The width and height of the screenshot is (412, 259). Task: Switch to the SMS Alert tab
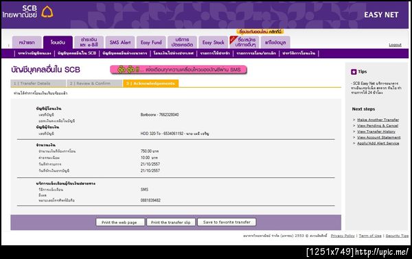click(120, 42)
